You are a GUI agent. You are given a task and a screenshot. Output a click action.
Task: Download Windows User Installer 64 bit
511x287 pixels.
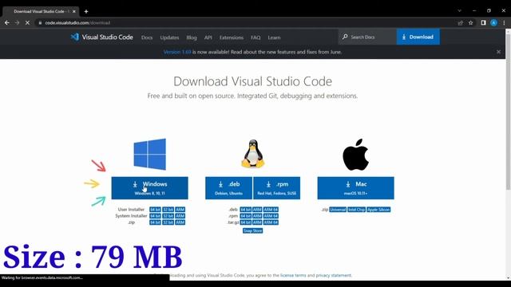(x=155, y=210)
